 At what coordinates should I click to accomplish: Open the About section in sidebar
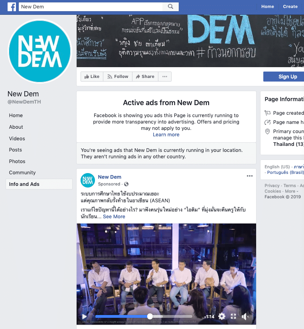pyautogui.click(x=16, y=127)
